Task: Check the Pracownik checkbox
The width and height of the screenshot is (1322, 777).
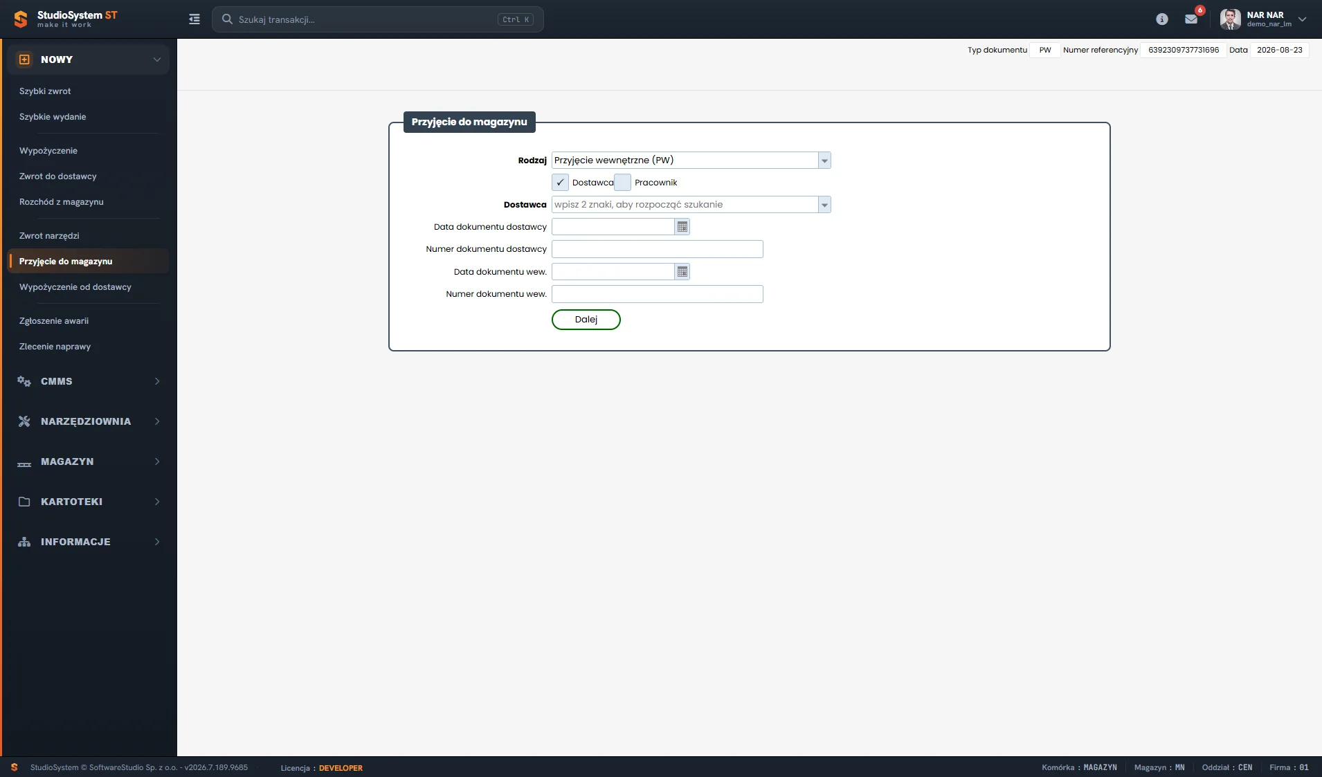Action: (x=622, y=183)
